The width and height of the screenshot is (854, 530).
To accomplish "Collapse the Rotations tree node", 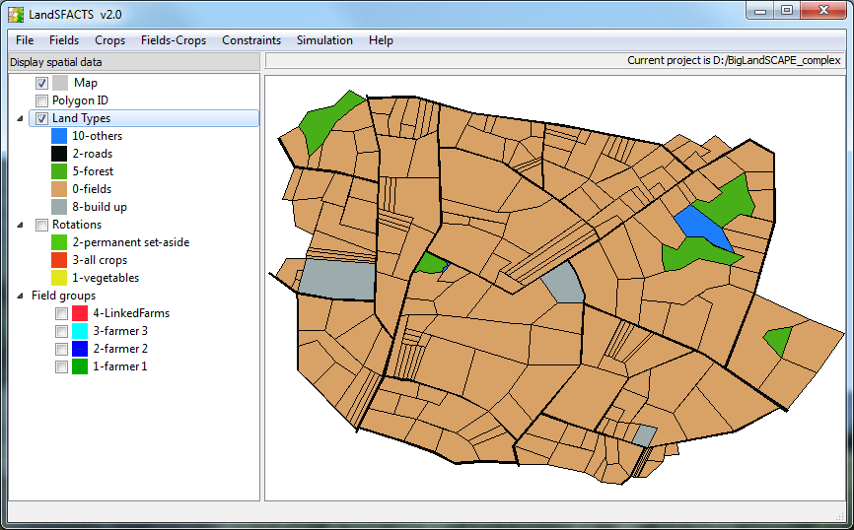I will 22,225.
